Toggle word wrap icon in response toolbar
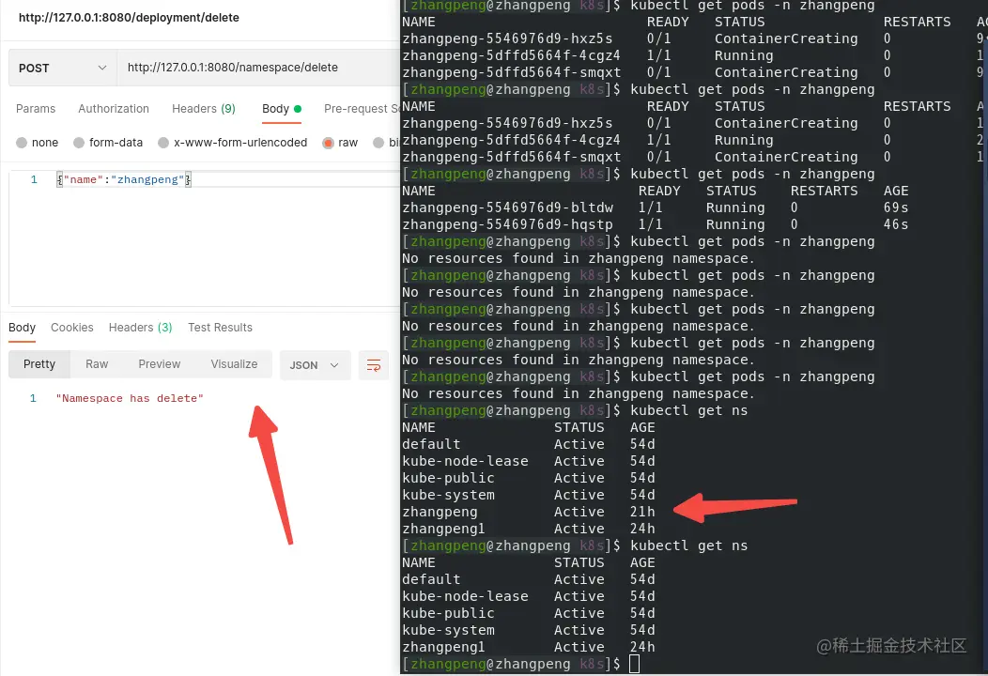Image resolution: width=988 pixels, height=676 pixels. pos(374,365)
